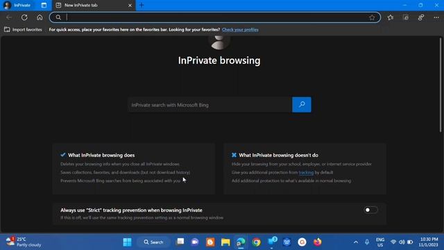Click the taskbar Search box

(x=153, y=242)
